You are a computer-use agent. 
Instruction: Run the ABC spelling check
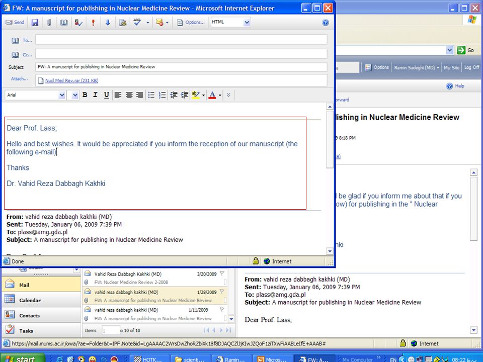(x=137, y=22)
